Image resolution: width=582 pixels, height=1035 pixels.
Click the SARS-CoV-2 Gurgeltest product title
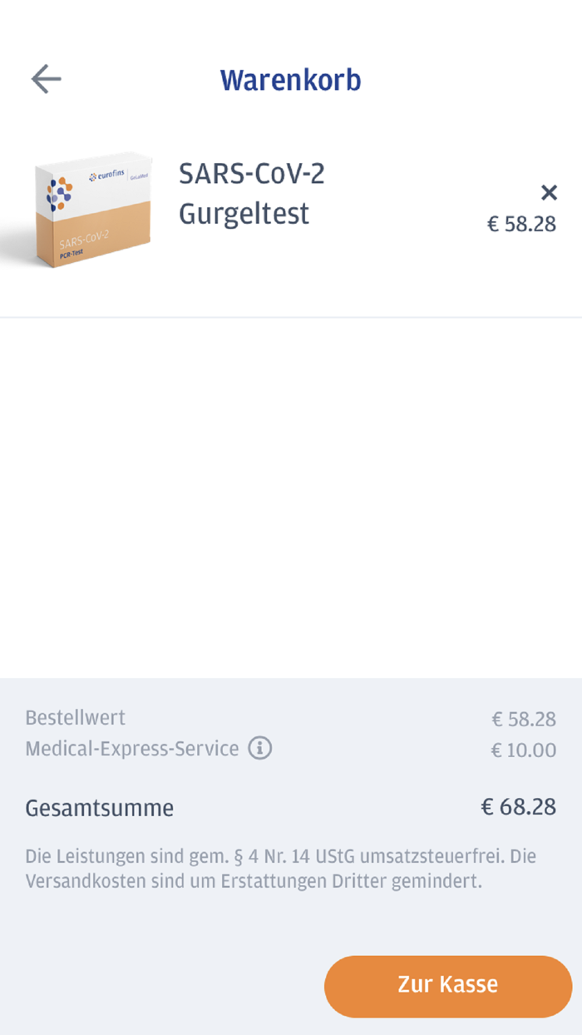click(251, 193)
